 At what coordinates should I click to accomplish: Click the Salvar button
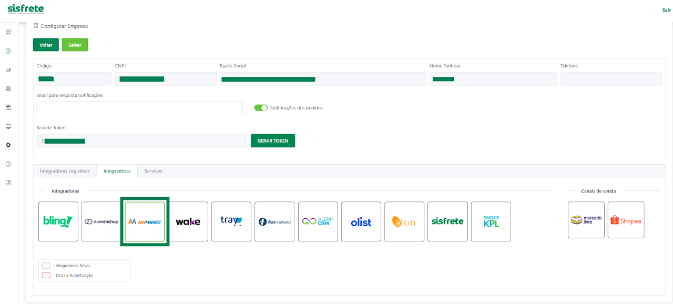pos(75,45)
